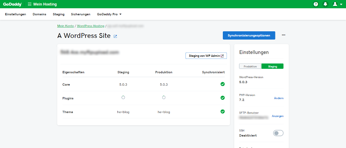Open the Sicherungen menu item
The height and width of the screenshot is (148, 346).
81,14
